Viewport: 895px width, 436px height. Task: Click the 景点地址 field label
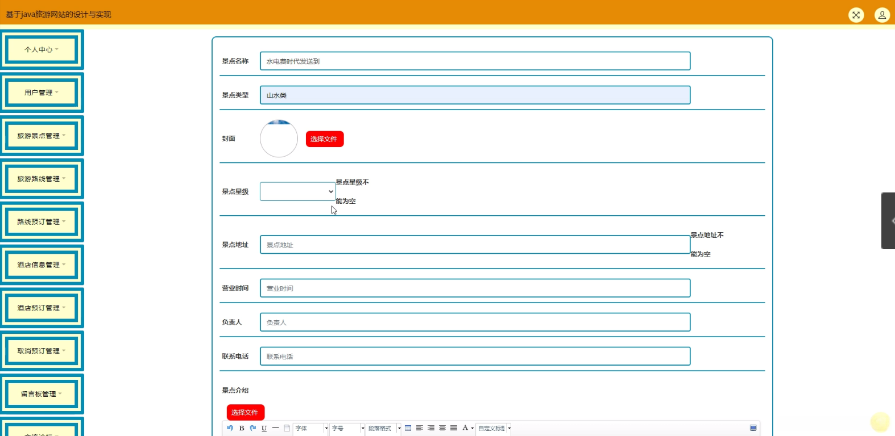(235, 245)
